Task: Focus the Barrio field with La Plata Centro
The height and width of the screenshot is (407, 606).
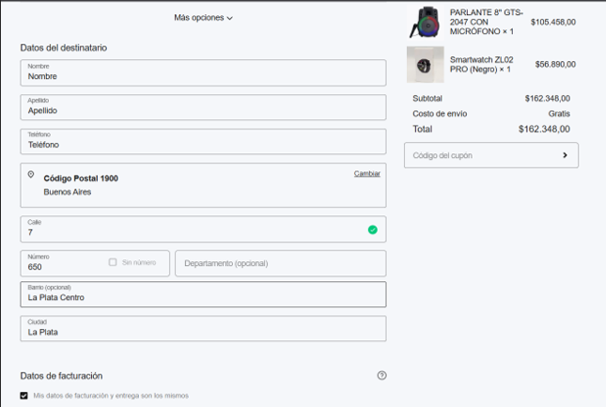Action: point(203,295)
